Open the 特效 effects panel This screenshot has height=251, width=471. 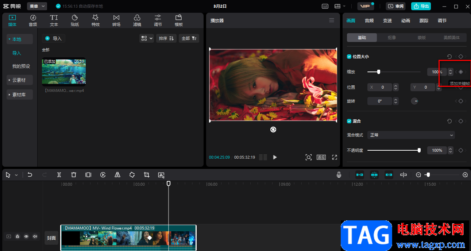coord(96,20)
